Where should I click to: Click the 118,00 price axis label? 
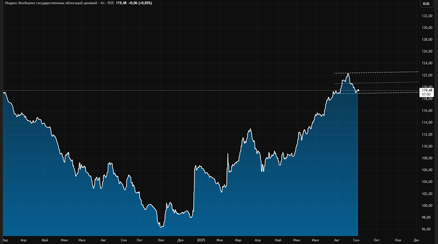(427, 99)
